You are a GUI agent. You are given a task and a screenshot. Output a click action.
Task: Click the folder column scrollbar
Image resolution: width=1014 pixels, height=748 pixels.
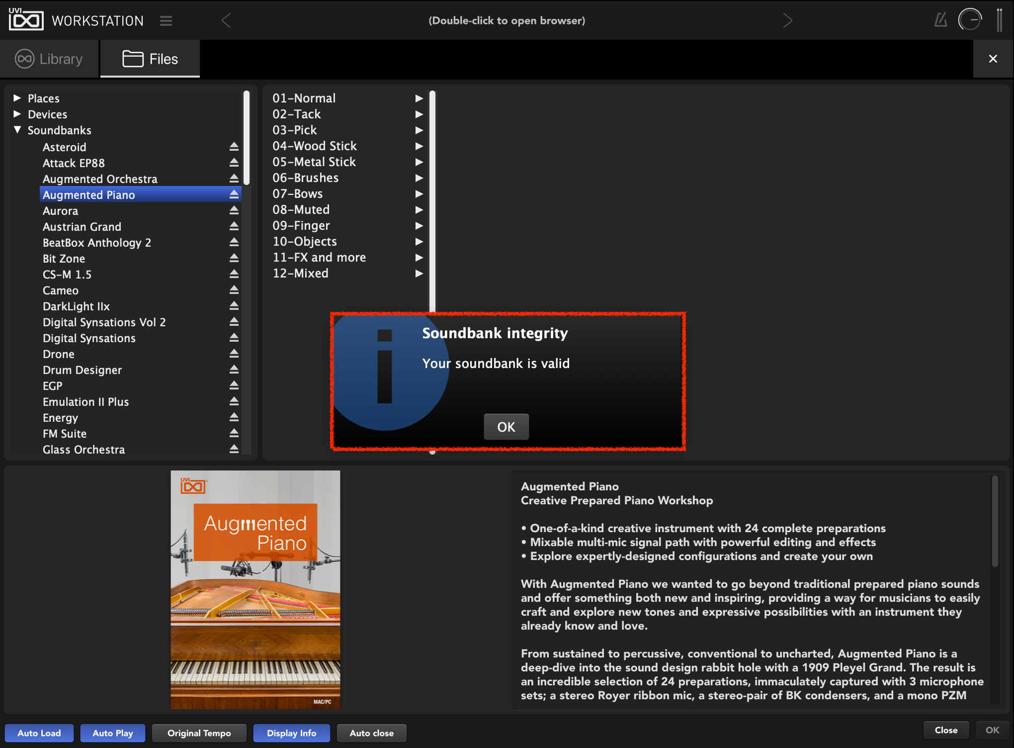432,201
